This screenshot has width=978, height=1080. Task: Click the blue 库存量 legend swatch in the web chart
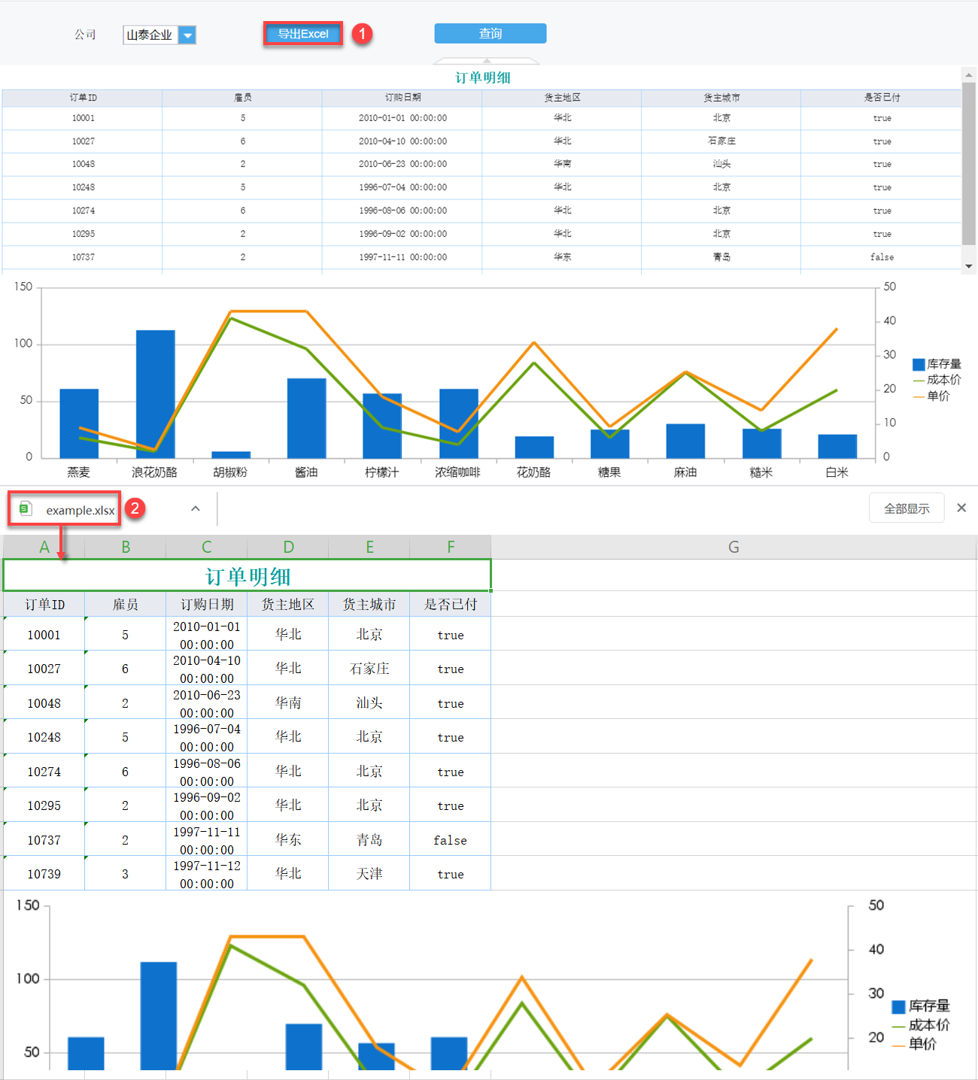point(919,364)
